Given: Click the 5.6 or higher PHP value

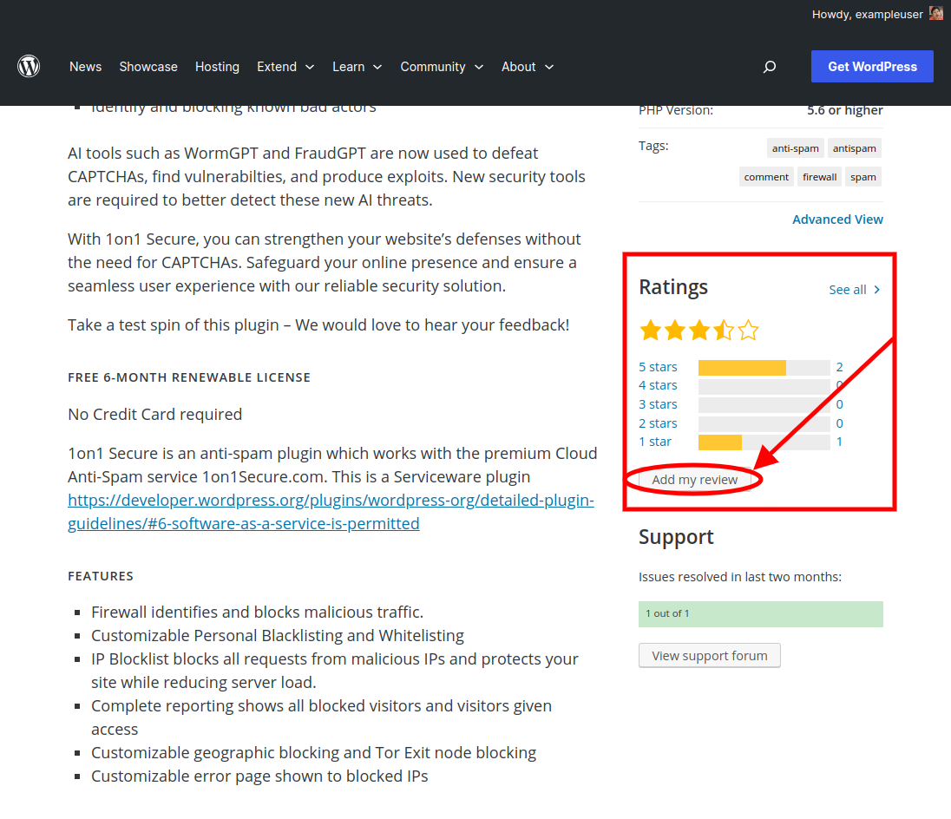Looking at the screenshot, I should [845, 110].
